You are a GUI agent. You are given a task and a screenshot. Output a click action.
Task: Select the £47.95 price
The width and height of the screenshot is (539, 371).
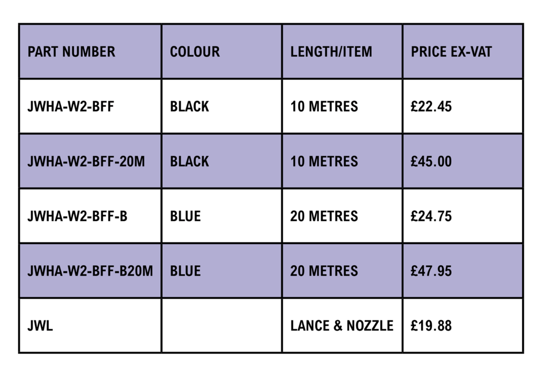[431, 271]
